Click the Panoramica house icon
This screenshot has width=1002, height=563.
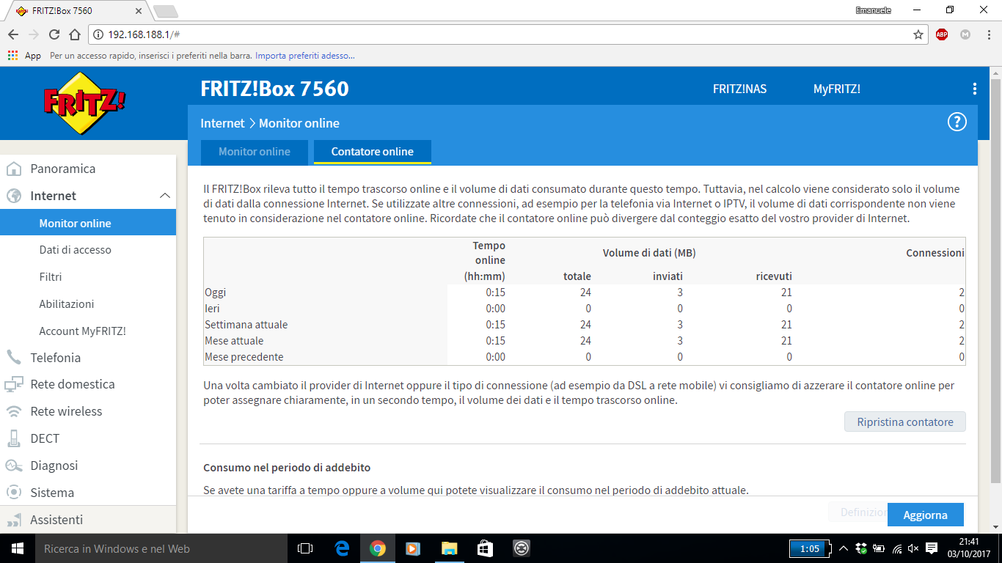tap(13, 169)
